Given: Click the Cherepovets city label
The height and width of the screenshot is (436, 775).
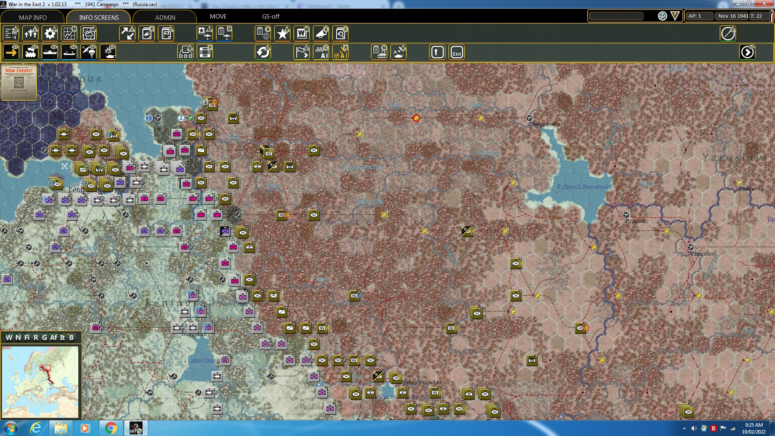Looking at the screenshot, I should point(544,124).
